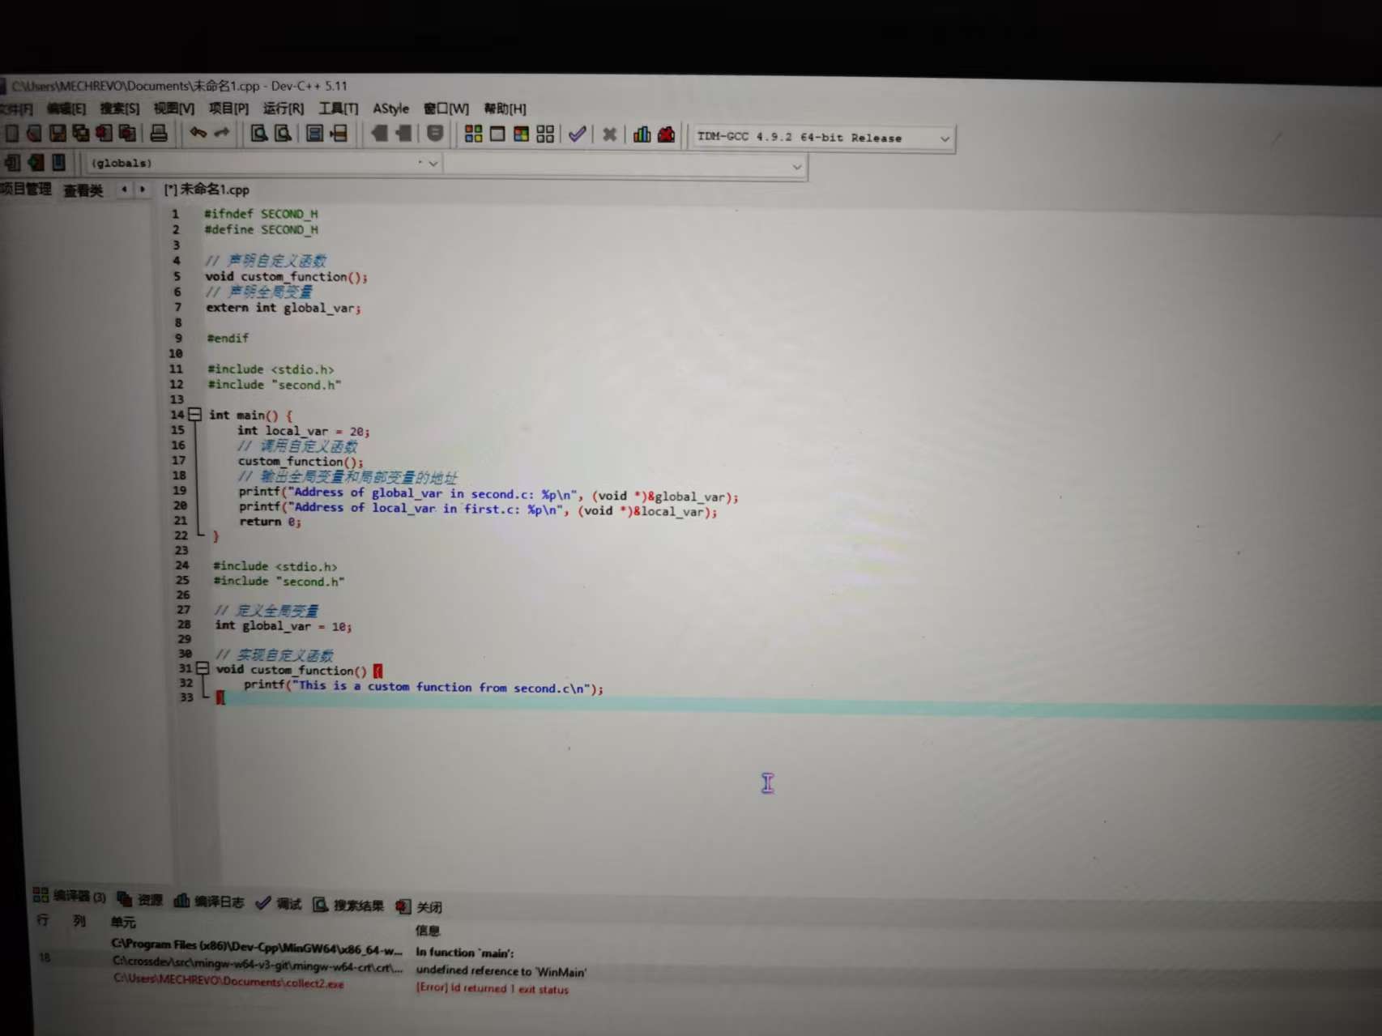1382x1036 pixels.
Task: Click the Replace toolbar icon
Action: (284, 134)
